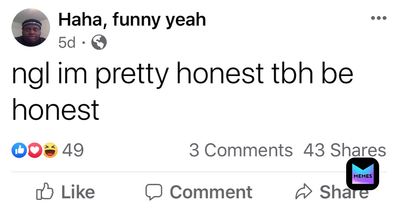This screenshot has height=206, width=398.
Task: Click the 5d post timestamp
Action: [67, 42]
